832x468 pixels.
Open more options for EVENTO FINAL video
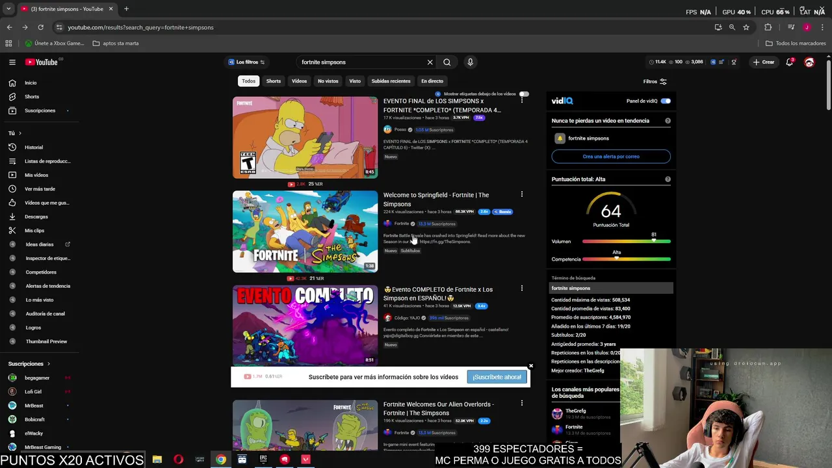click(x=521, y=100)
